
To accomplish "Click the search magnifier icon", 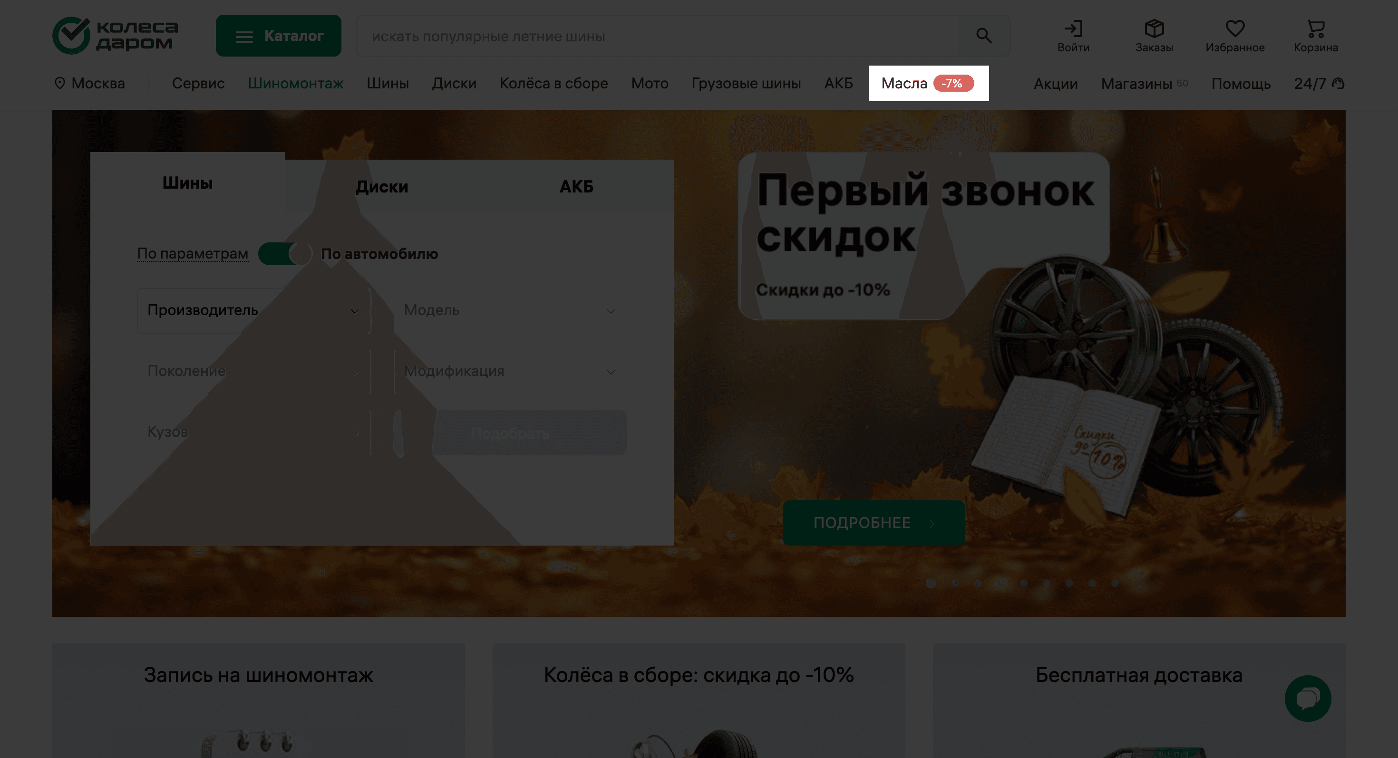I will [983, 36].
